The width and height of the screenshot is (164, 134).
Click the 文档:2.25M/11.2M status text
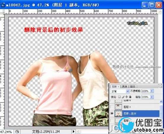46,132
